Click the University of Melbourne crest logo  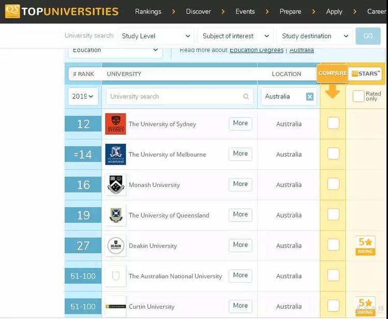pos(115,154)
